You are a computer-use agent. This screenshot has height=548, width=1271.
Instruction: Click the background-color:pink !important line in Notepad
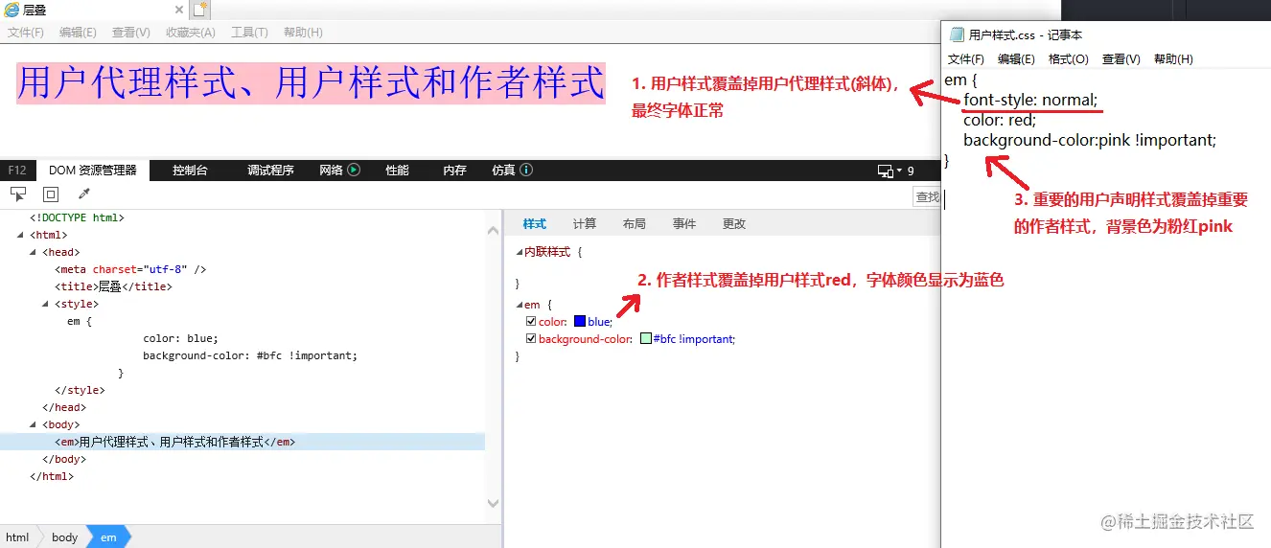coord(1090,140)
